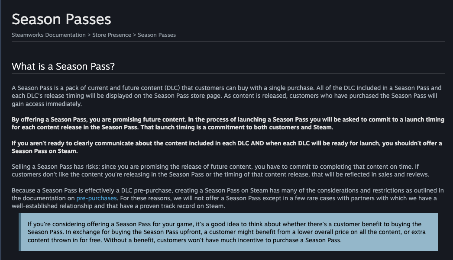Click the Season Passes page title
This screenshot has height=260, width=453.
pos(61,19)
